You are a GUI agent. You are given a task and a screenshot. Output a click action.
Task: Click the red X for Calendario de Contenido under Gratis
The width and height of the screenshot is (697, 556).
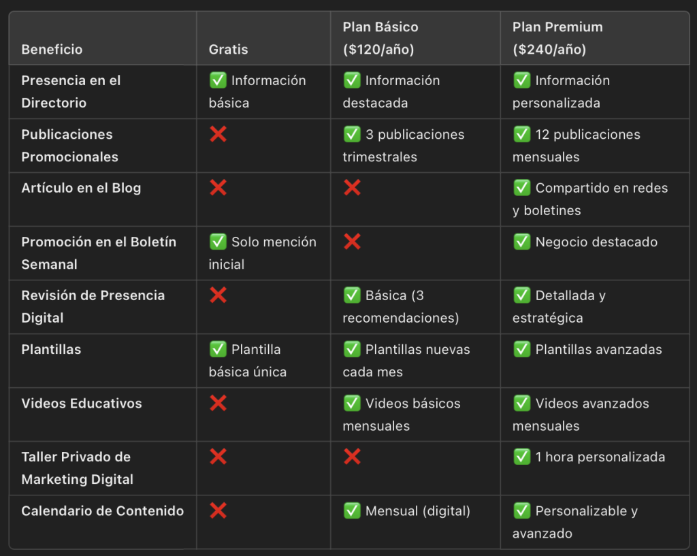pos(218,510)
